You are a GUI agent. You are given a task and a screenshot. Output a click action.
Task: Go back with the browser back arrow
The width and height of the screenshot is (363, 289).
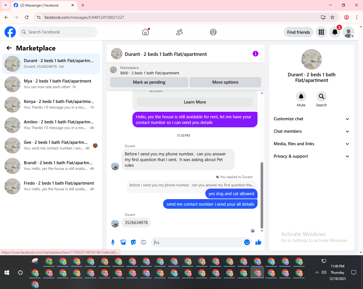(6, 17)
